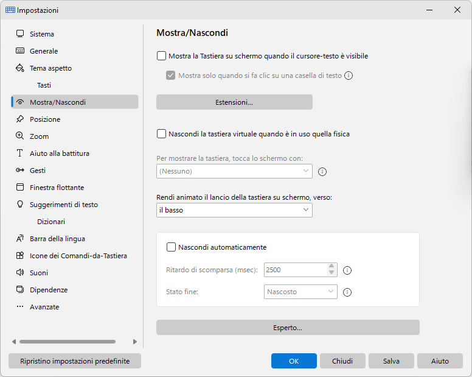The image size is (472, 377).
Task: Open the Generale settings page
Action: [75, 51]
